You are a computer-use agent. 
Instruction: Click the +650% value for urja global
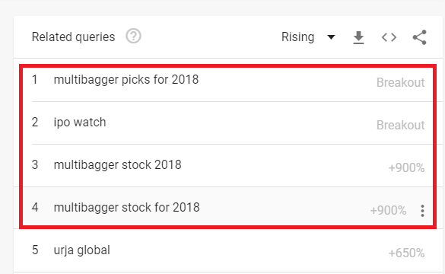[406, 253]
